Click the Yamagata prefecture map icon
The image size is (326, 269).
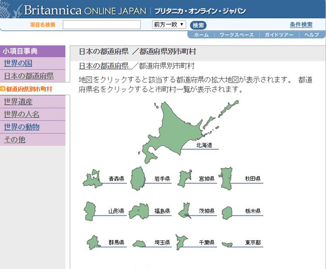pos(90,211)
